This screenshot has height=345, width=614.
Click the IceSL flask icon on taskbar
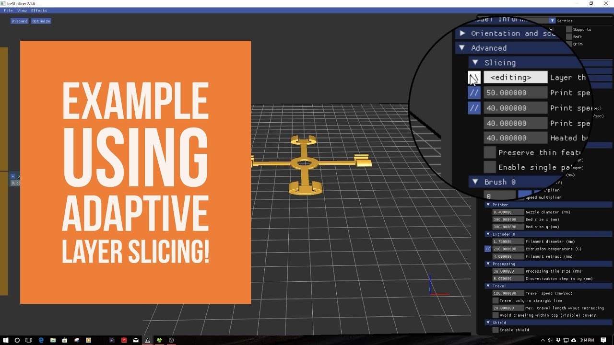click(x=148, y=340)
